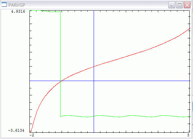The height and width of the screenshot is (139, 193).
Task: Click where red curve crosses vertical blue axis
Action: tap(94, 67)
